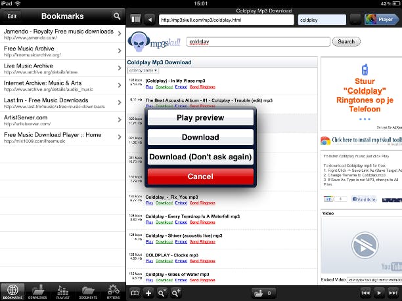Open Internet Archive: Music & Arts chevron
402x301 pixels.
click(120, 85)
